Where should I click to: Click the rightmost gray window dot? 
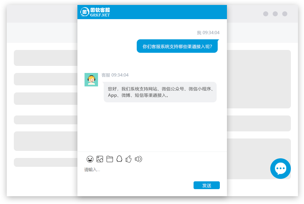click(x=285, y=14)
